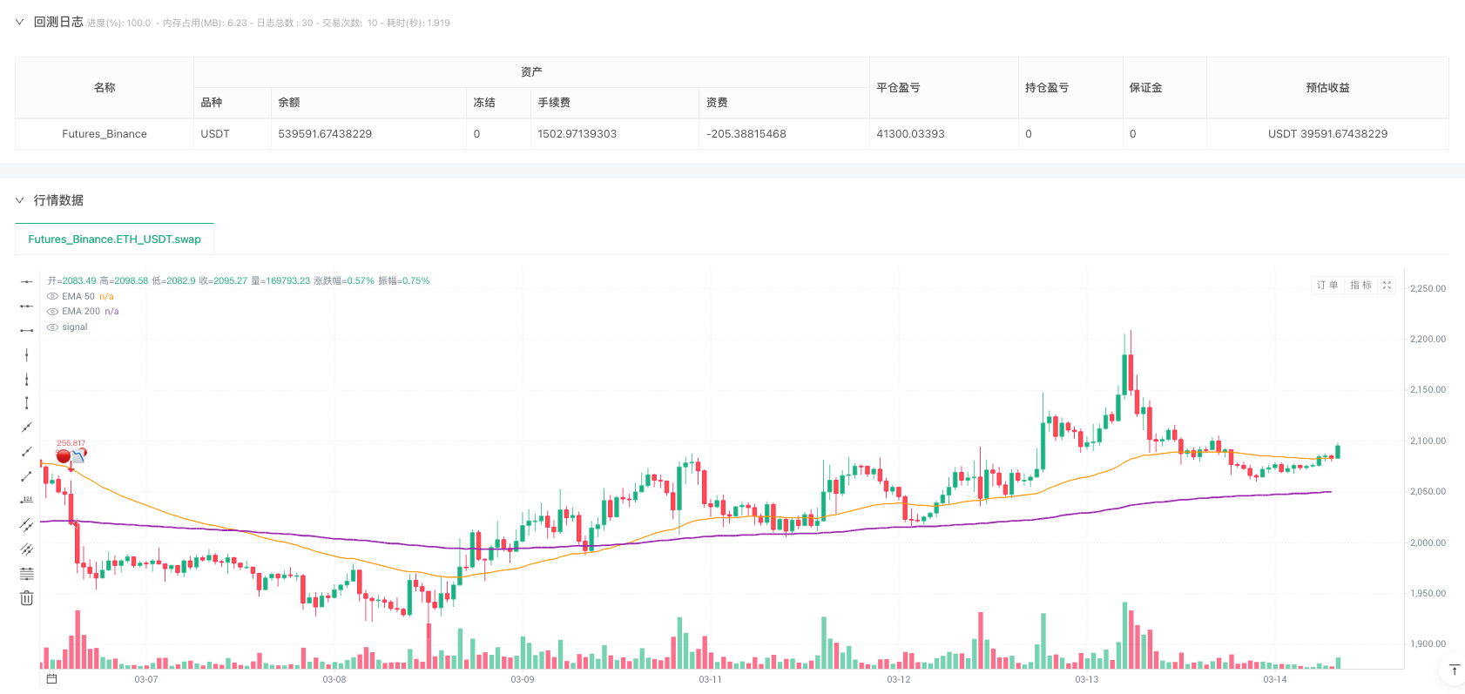
Task: Select the horizontal ray line drawing tool
Action: click(x=27, y=306)
